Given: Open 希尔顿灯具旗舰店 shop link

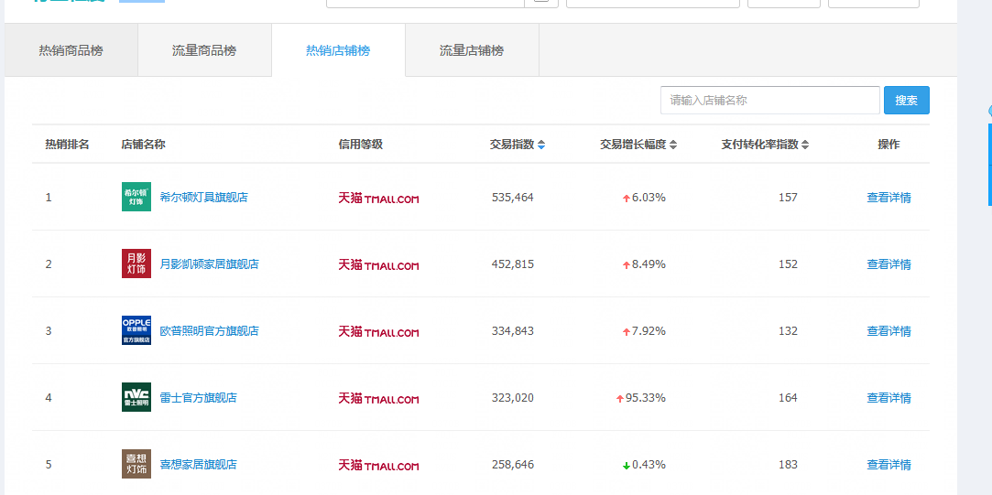Looking at the screenshot, I should (203, 198).
